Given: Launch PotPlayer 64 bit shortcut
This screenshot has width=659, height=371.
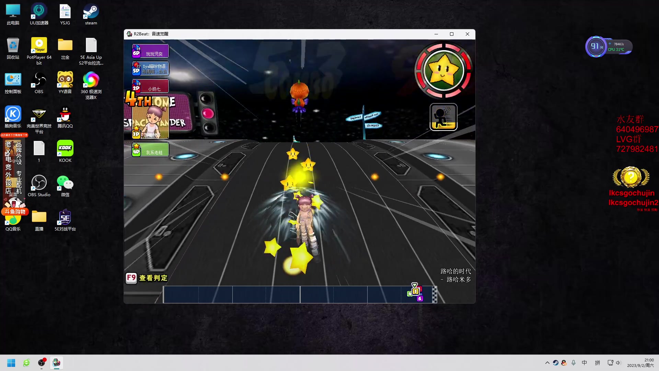Looking at the screenshot, I should [x=39, y=51].
